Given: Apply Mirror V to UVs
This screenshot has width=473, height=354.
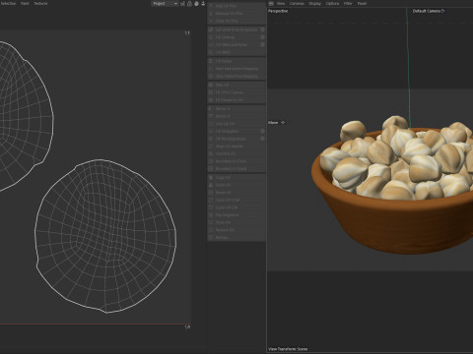Looking at the screenshot, I should pyautogui.click(x=236, y=116).
